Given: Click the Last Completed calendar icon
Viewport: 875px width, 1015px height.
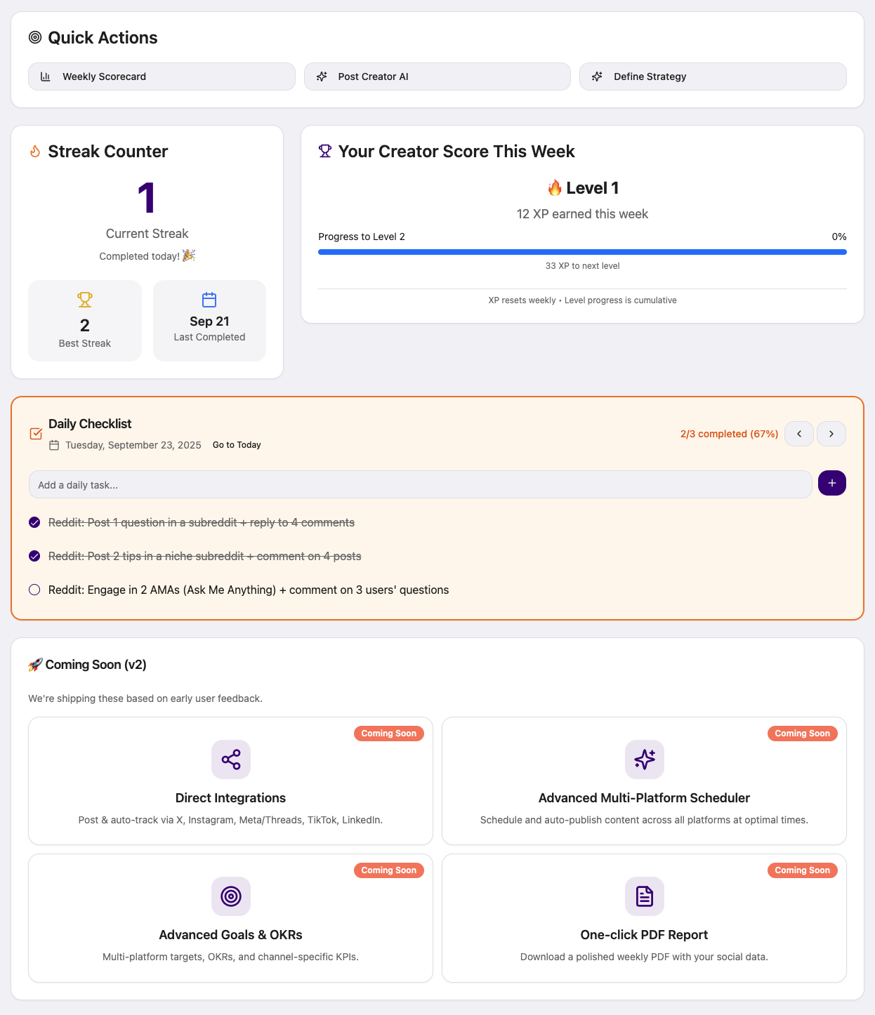Looking at the screenshot, I should tap(209, 300).
